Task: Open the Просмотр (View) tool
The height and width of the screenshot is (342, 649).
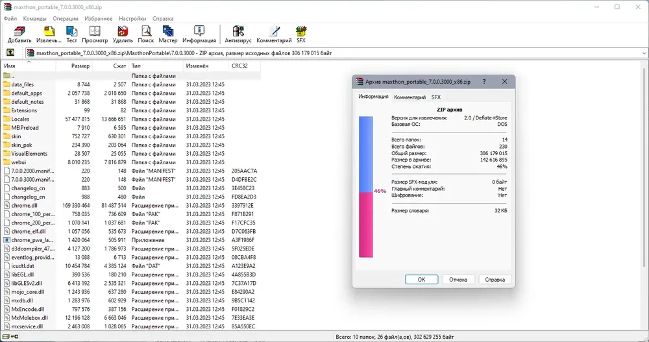Action: click(x=95, y=34)
